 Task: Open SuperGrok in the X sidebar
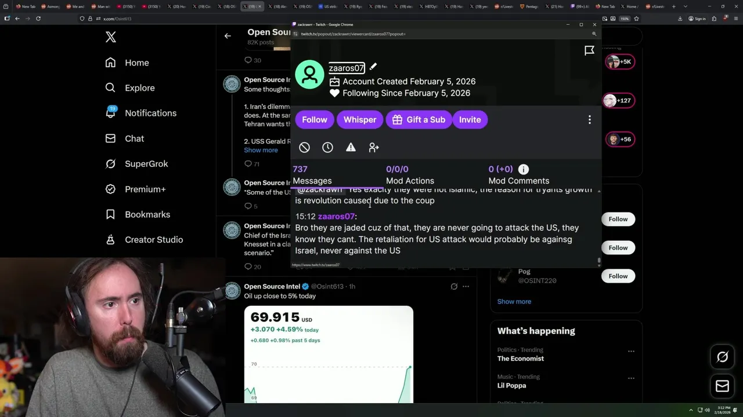(x=136, y=164)
